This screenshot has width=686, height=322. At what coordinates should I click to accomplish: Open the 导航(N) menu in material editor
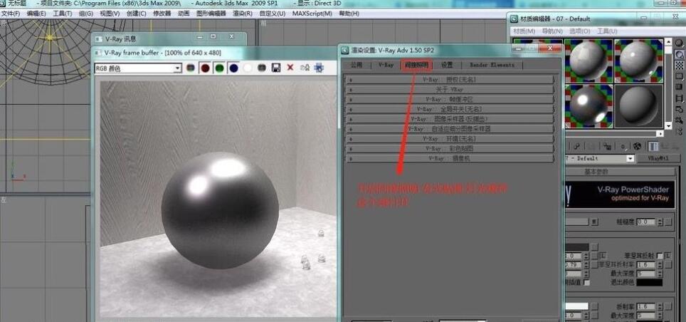(x=552, y=31)
